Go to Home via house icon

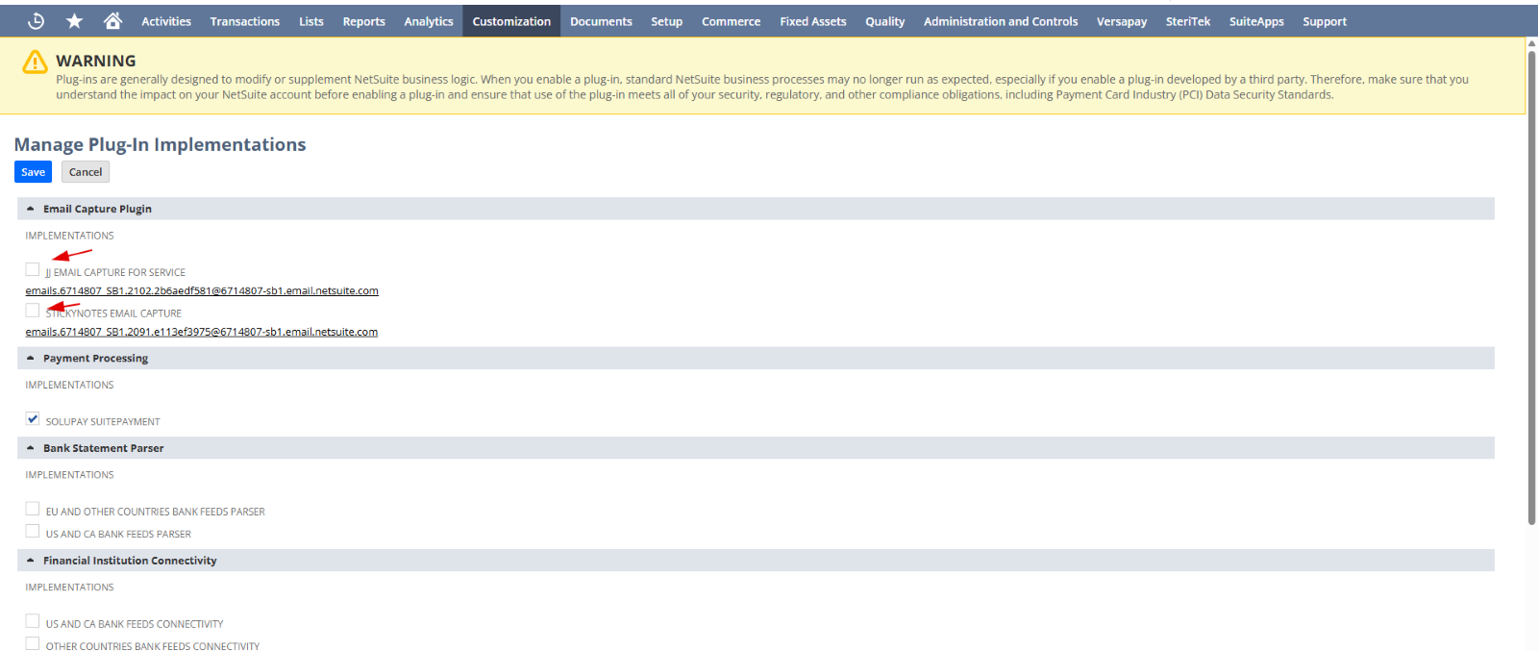pyautogui.click(x=112, y=21)
